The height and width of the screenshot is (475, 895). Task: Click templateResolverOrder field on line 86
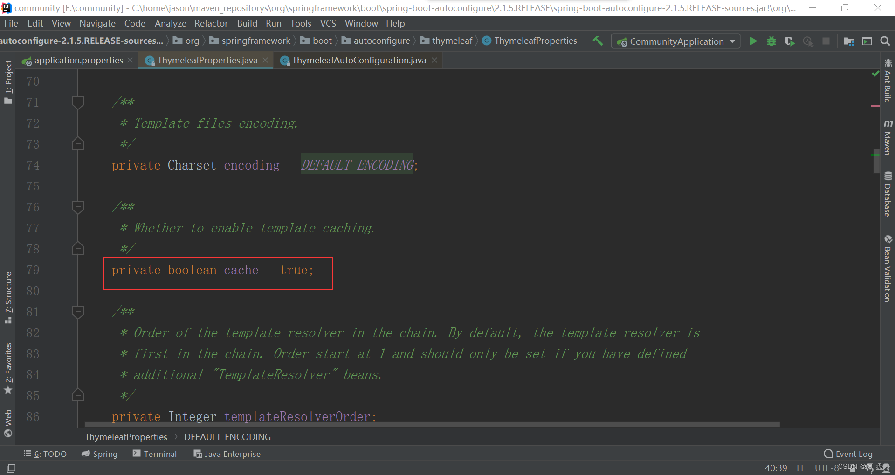tap(297, 416)
